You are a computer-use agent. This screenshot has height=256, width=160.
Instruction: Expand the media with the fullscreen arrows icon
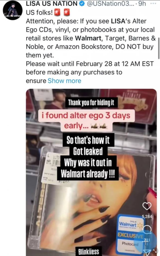pyautogui.click(x=155, y=251)
